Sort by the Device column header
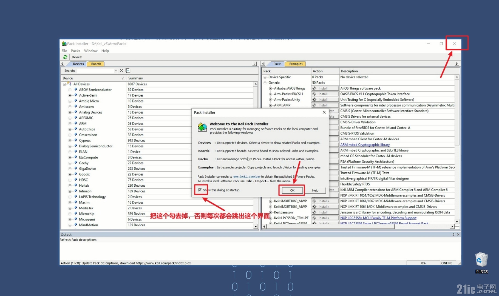499x296 pixels. click(x=93, y=78)
